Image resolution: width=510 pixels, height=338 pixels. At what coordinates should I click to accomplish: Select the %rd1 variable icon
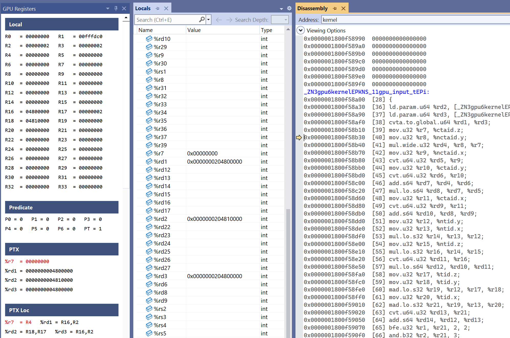(x=149, y=161)
